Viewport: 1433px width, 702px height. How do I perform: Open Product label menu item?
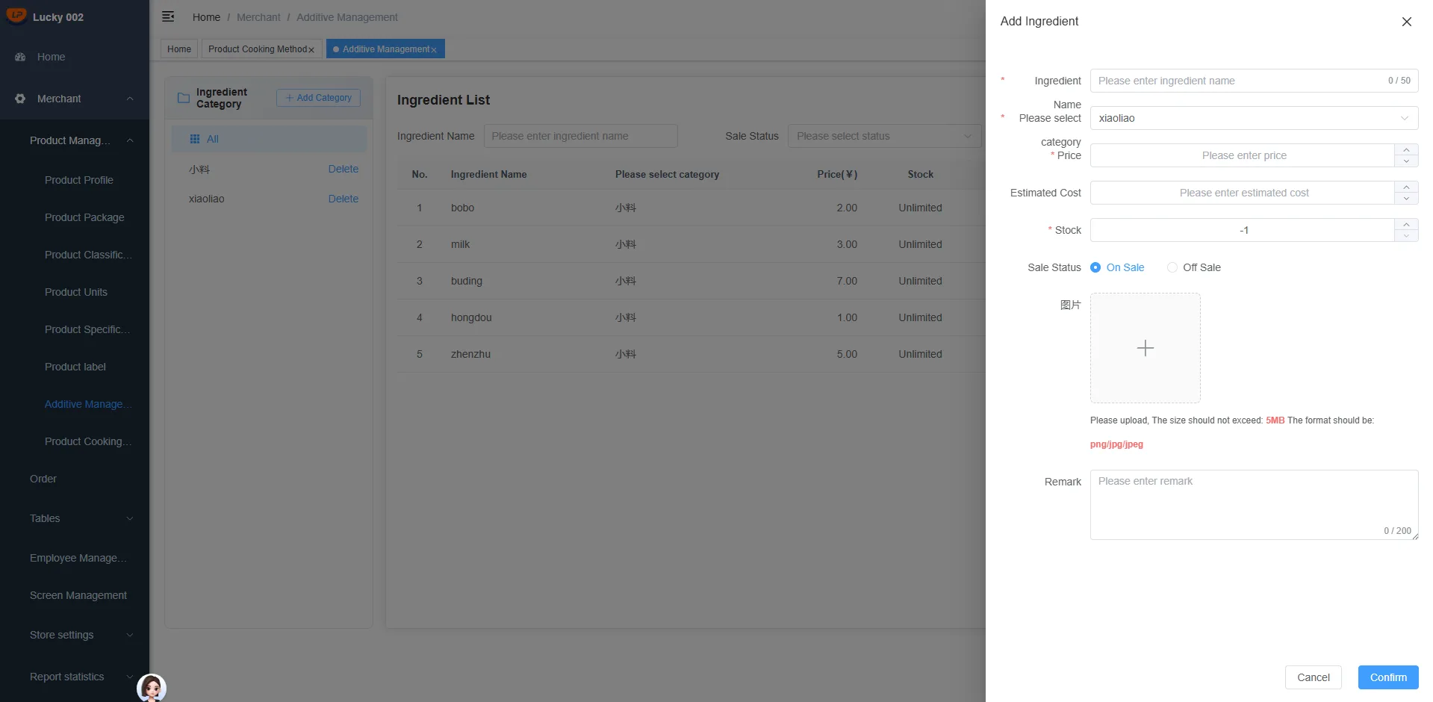(75, 367)
